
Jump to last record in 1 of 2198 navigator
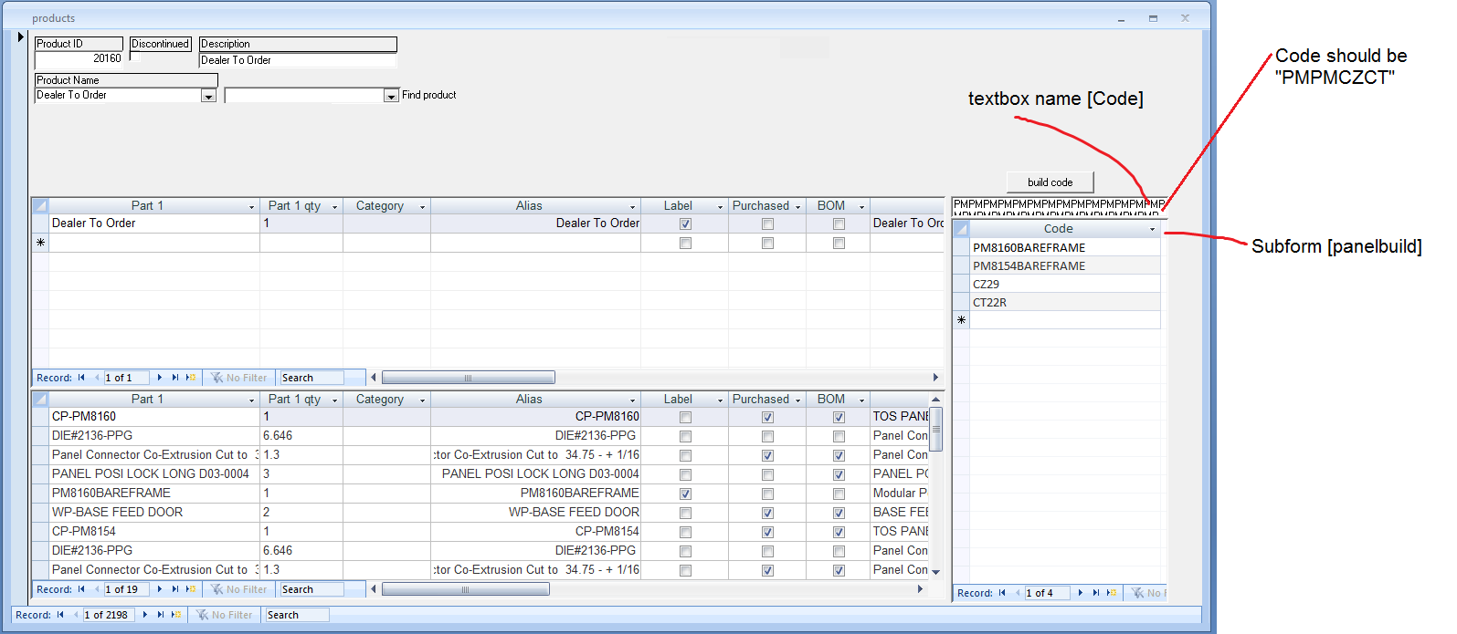coord(161,615)
